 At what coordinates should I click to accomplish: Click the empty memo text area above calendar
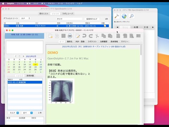pyautogui.click(x=25, y=47)
